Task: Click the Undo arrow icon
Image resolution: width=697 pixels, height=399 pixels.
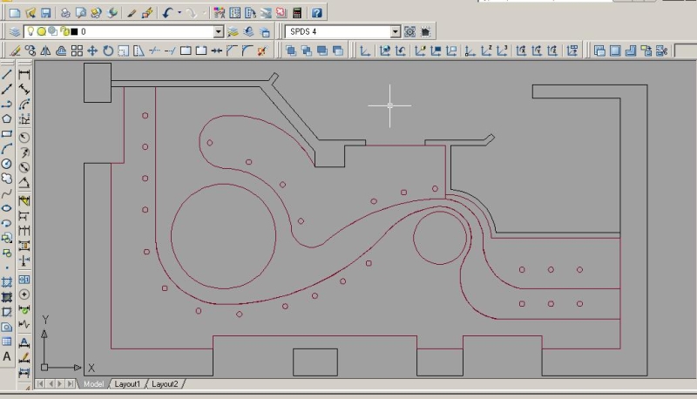Action: 166,13
